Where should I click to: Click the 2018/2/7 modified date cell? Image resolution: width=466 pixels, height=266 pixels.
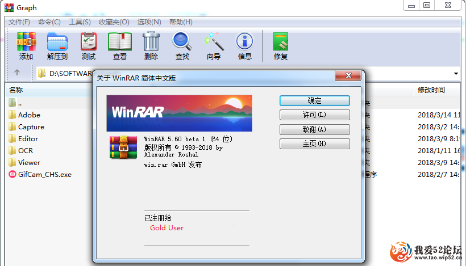click(438, 174)
